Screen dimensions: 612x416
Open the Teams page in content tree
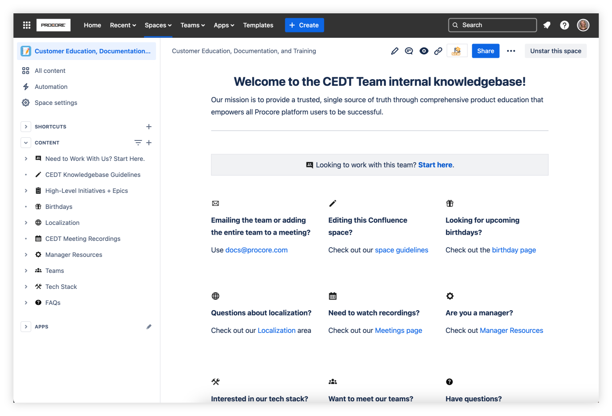(x=55, y=271)
